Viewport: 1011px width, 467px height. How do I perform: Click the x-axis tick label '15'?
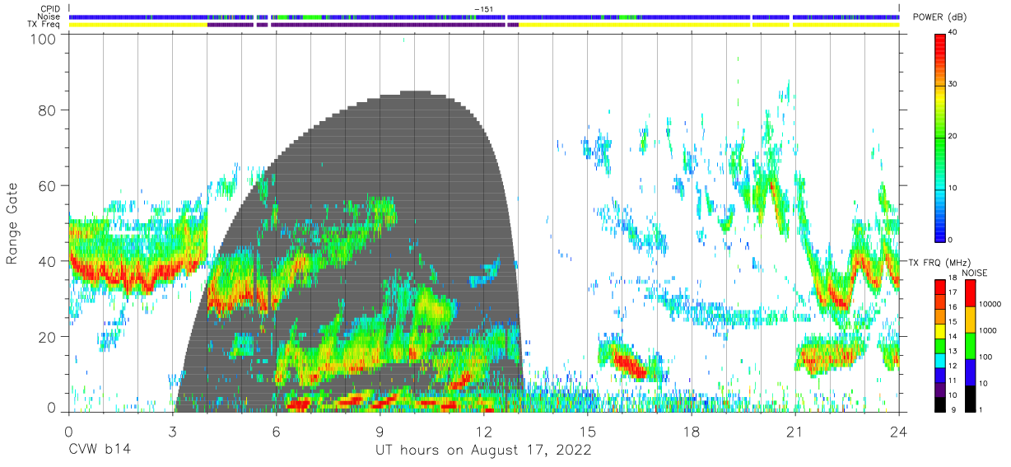click(588, 432)
